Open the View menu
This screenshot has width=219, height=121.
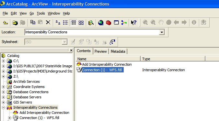pyautogui.click(x=23, y=13)
